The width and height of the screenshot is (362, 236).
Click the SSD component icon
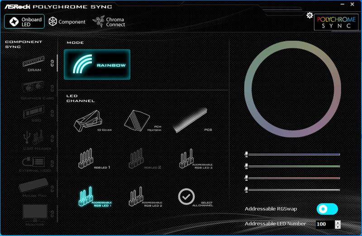click(x=33, y=112)
